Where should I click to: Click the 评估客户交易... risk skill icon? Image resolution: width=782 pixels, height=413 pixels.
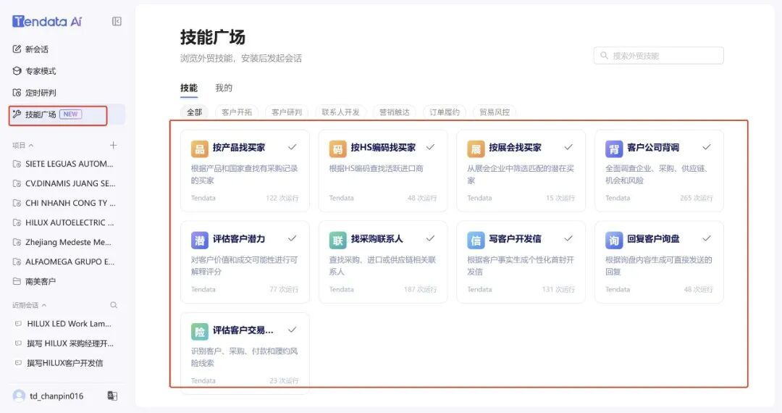[x=200, y=331]
